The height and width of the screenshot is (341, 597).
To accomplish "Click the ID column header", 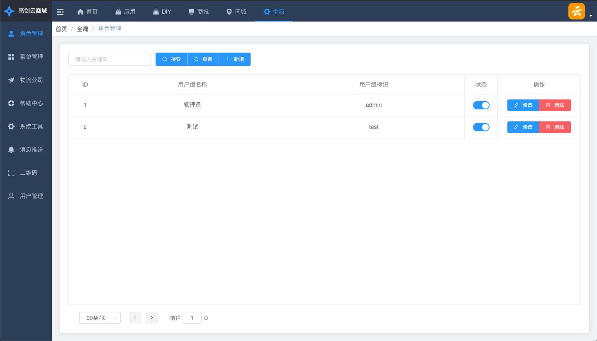I will click(85, 85).
